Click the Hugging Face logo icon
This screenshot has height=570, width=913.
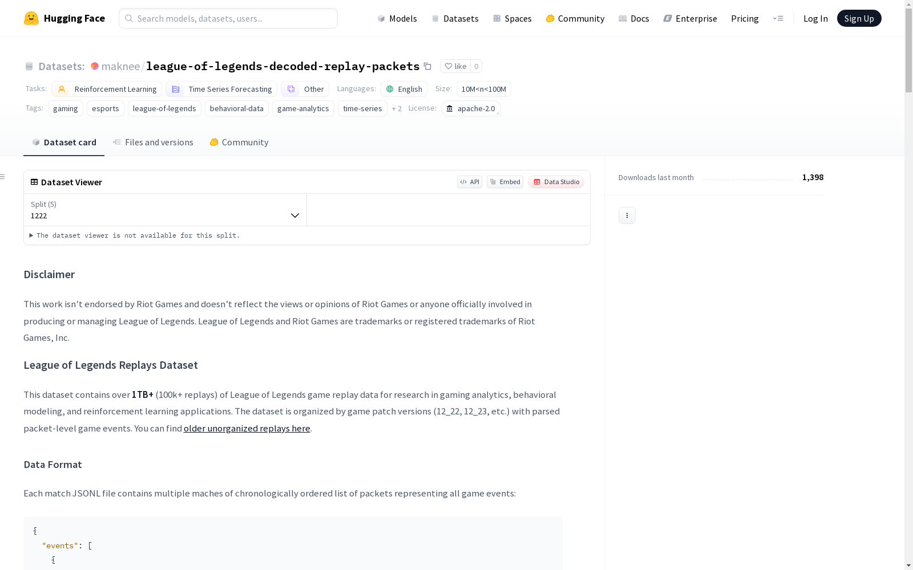31,18
